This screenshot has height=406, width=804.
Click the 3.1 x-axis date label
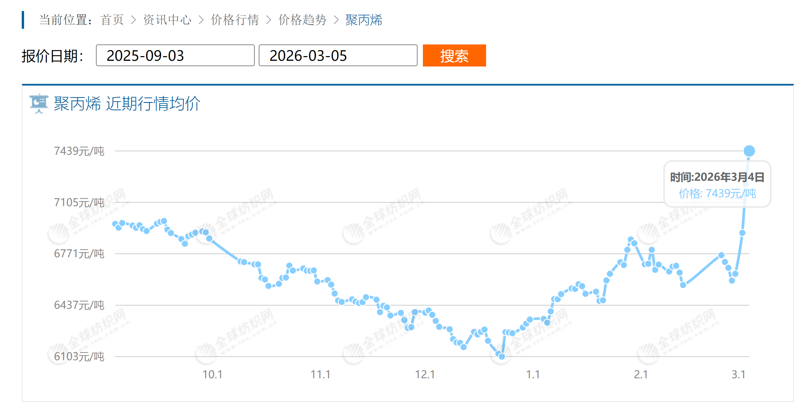pyautogui.click(x=738, y=374)
